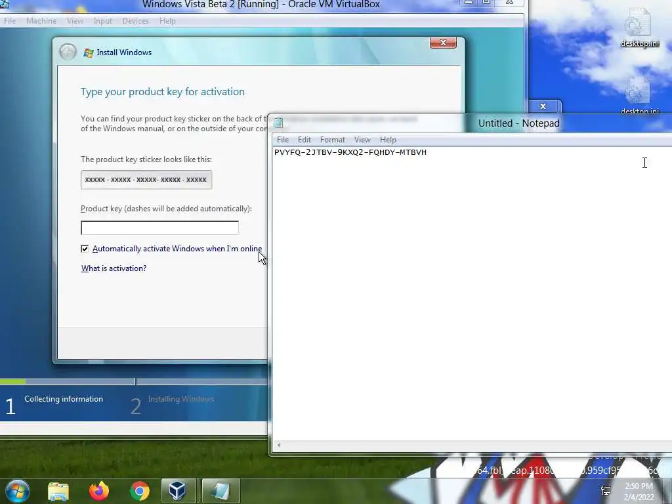Open the Windows Start orb
This screenshot has width=672, height=504.
tap(17, 491)
